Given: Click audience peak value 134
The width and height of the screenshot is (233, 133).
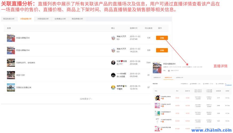Looking at the screenshot, I should (x=148, y=38).
